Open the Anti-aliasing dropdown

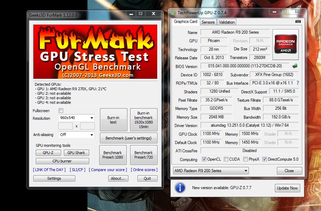[76, 135]
